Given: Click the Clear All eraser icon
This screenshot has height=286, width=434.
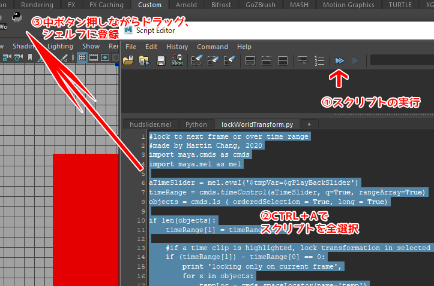Looking at the screenshot, I should 229,60.
